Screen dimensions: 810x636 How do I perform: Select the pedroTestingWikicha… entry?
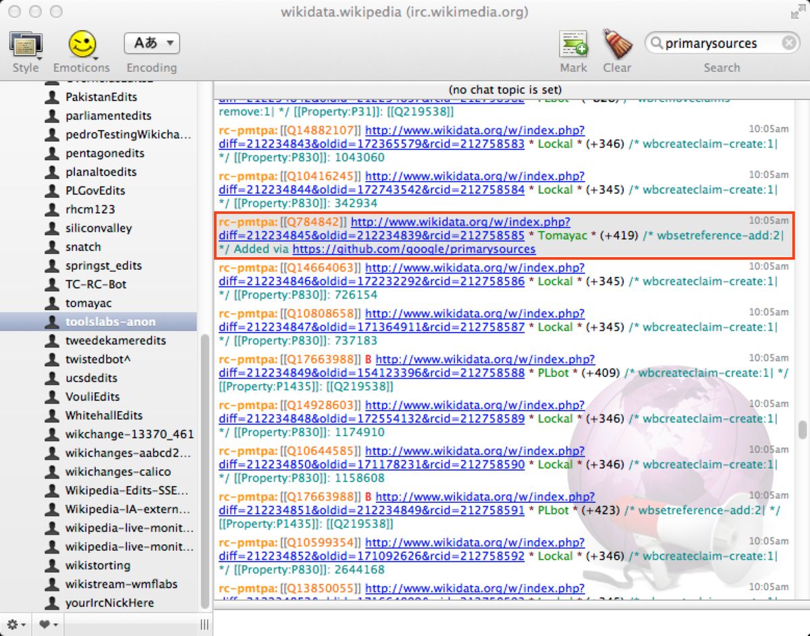click(128, 134)
